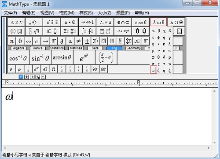Open the 编辑(E) menu
This screenshot has width=220, height=159.
(x=29, y=13)
